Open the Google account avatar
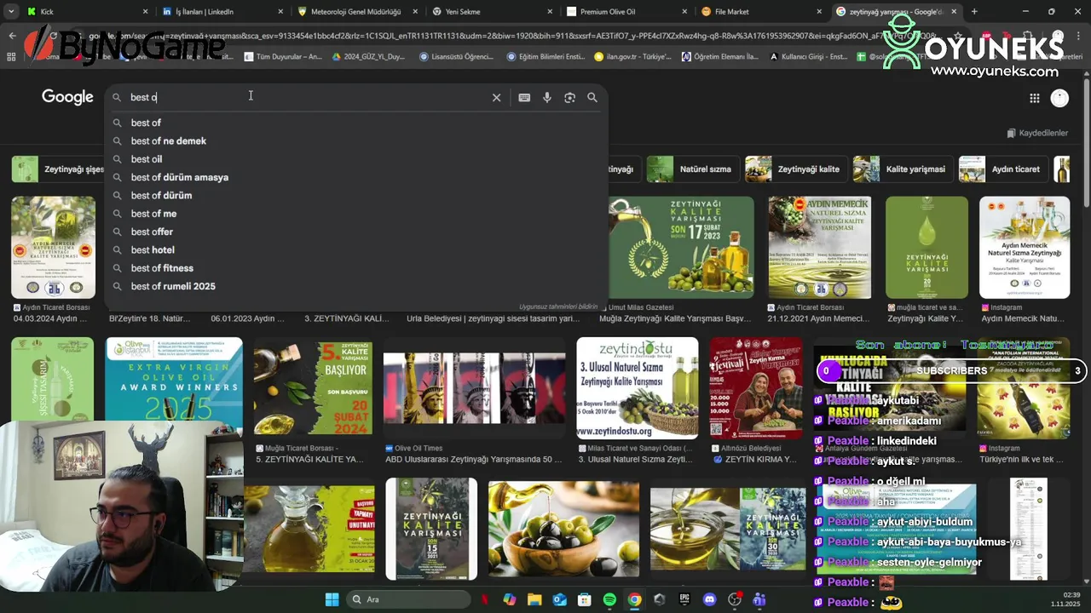Screen dimensions: 1091x613 1059,98
